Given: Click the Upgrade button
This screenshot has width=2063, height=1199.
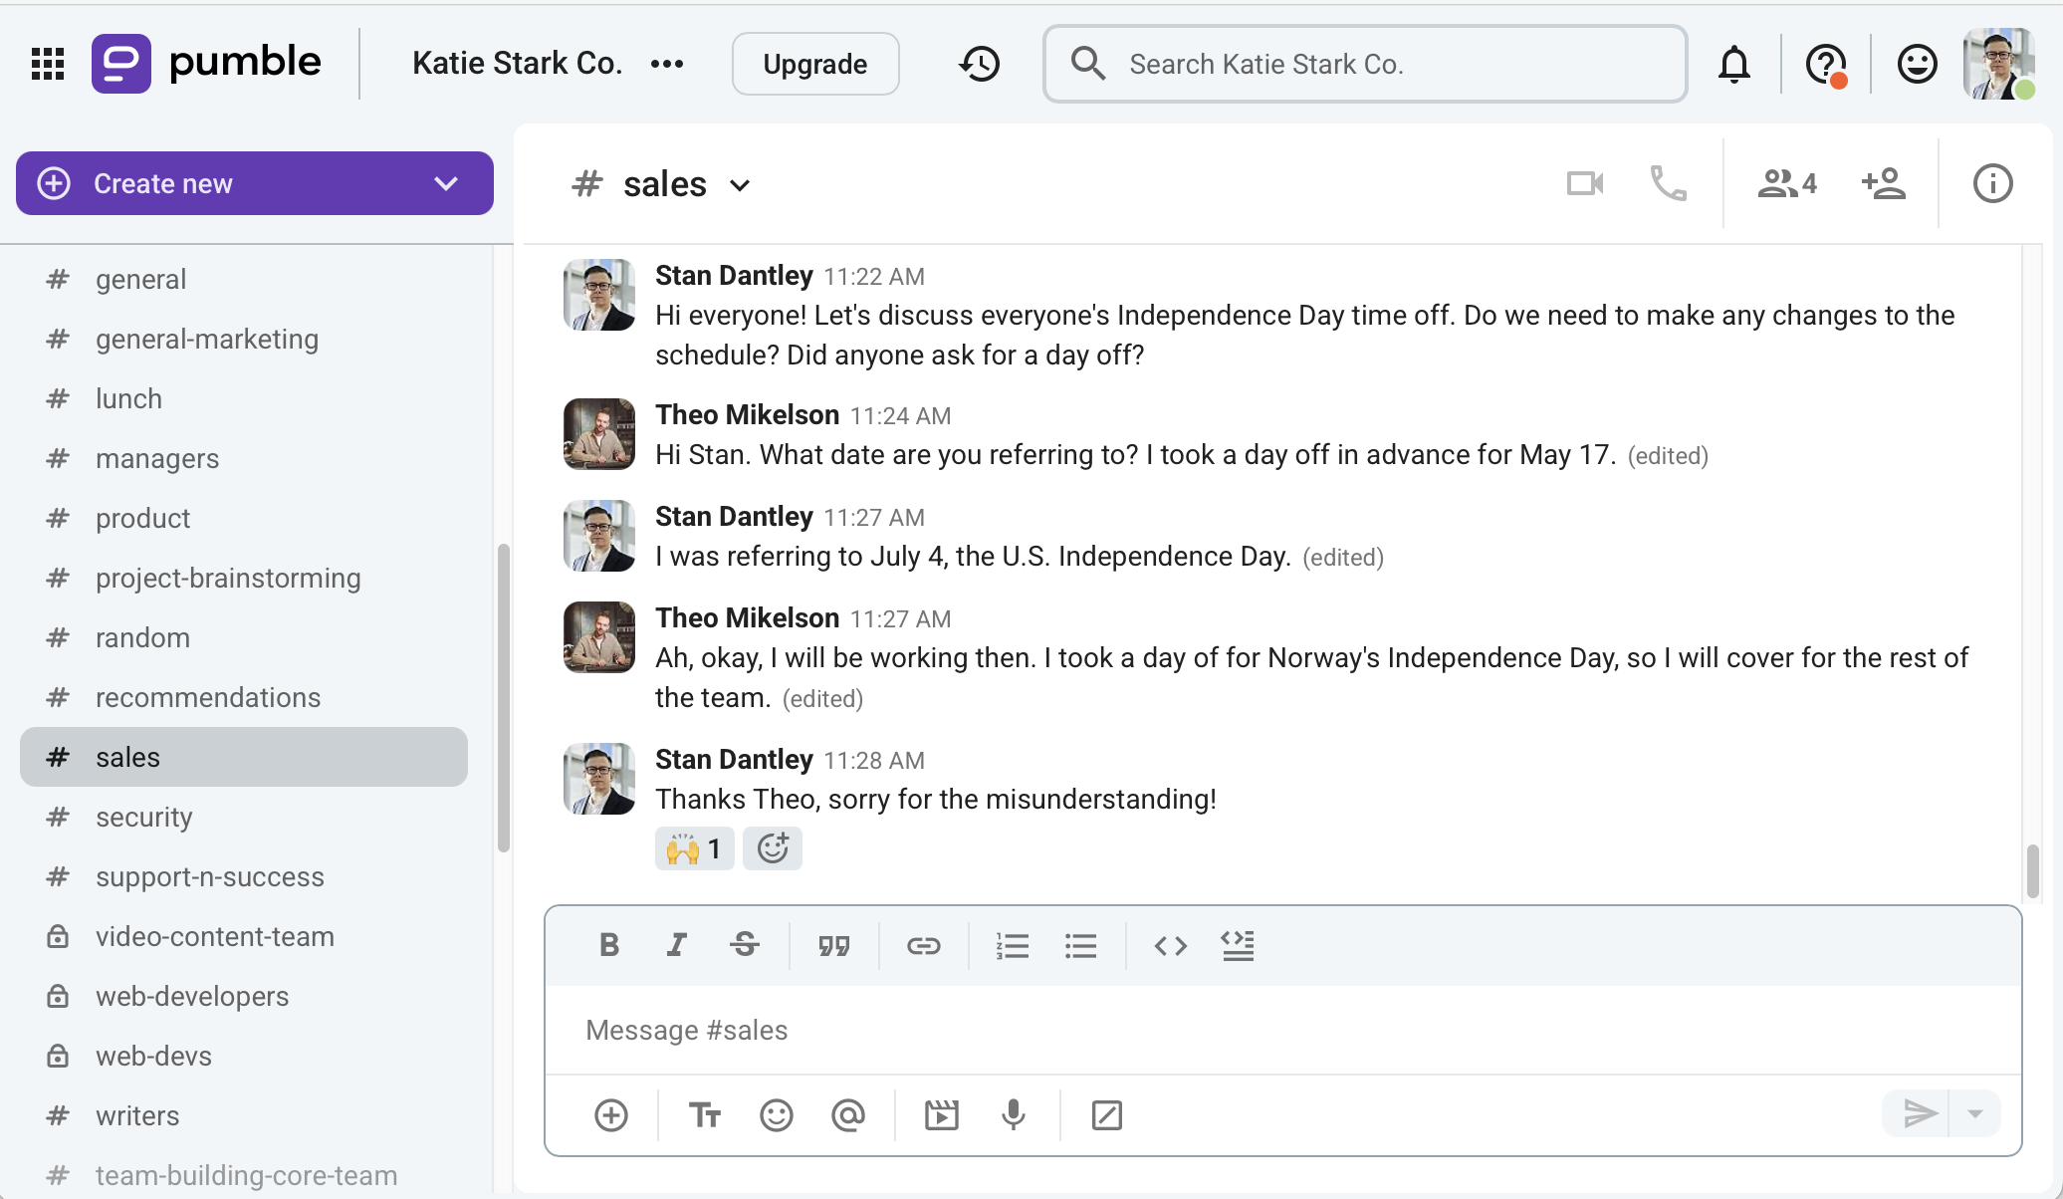Looking at the screenshot, I should click(x=814, y=63).
